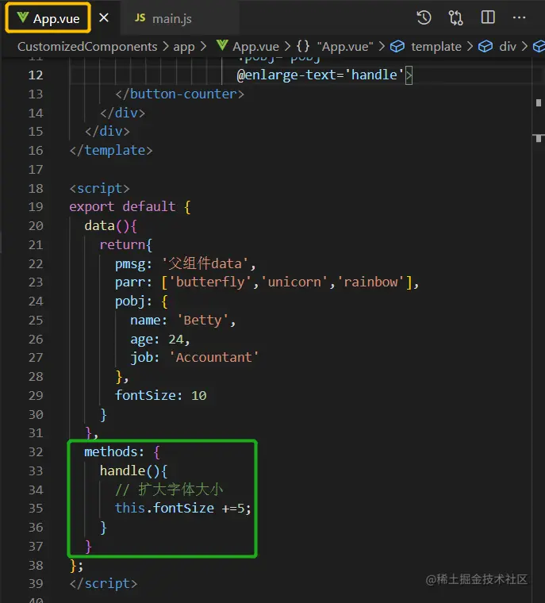The width and height of the screenshot is (545, 603).
Task: Click the data(){ line
Action: [x=110, y=226]
